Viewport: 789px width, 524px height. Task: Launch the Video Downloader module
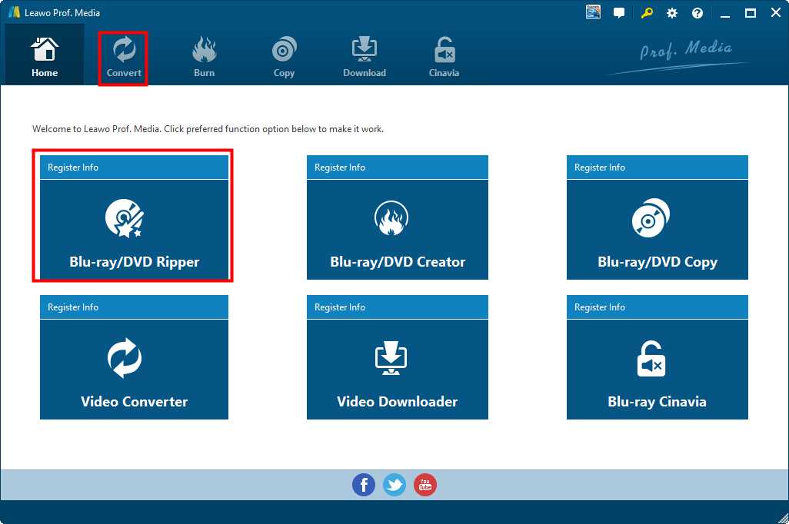[398, 370]
